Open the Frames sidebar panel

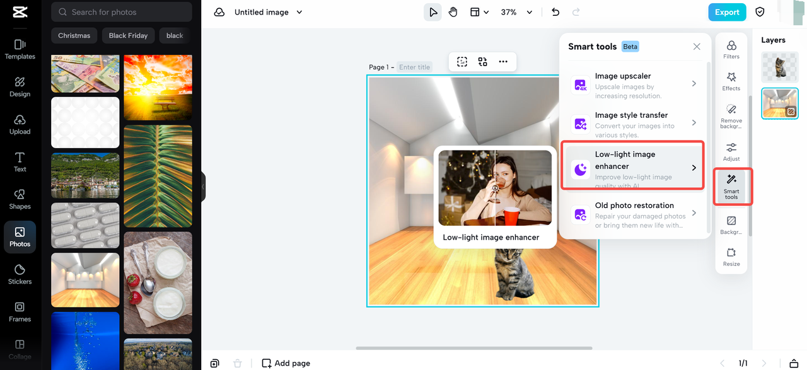pyautogui.click(x=20, y=312)
